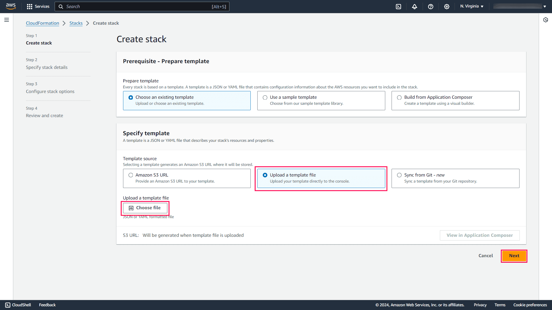Open the settings gear icon
Image resolution: width=552 pixels, height=310 pixels.
pos(446,6)
